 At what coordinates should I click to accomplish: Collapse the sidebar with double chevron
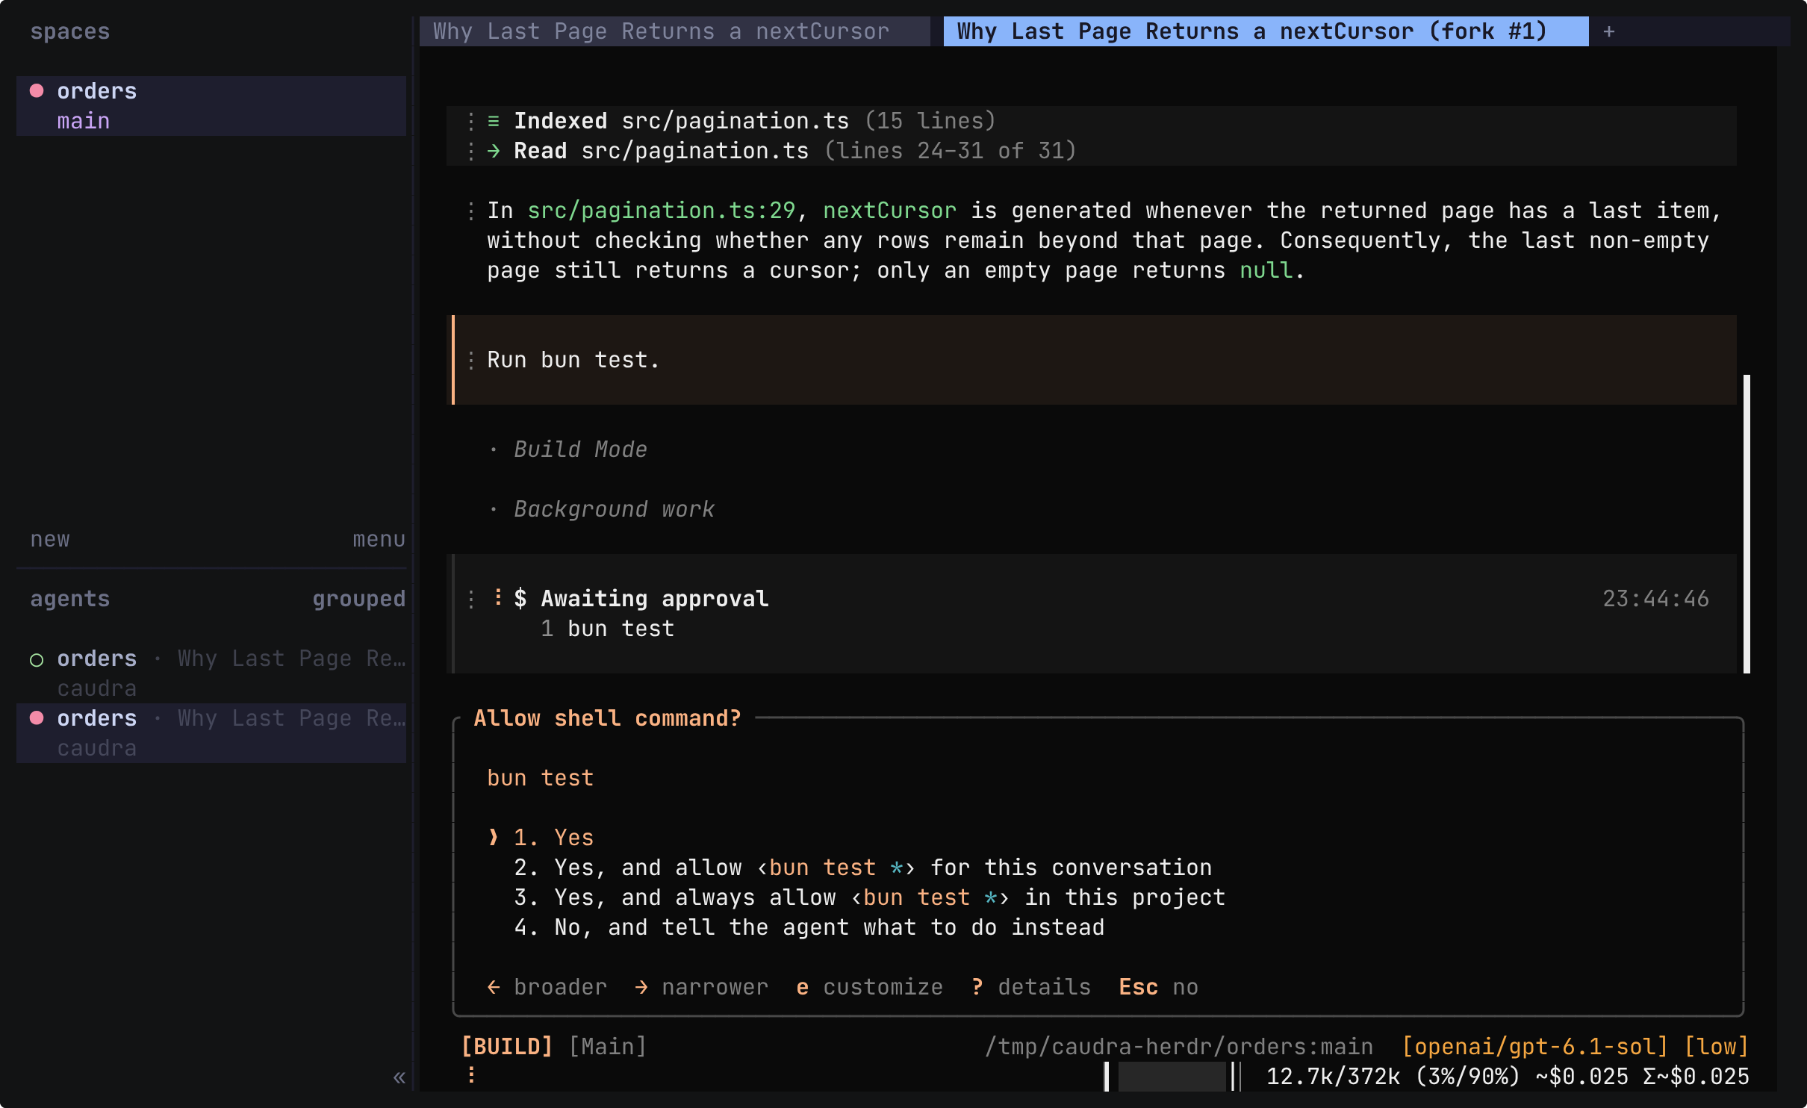tap(399, 1077)
